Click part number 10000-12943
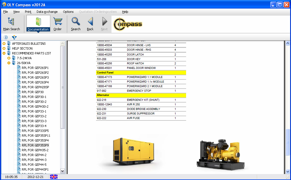 [x=104, y=104]
